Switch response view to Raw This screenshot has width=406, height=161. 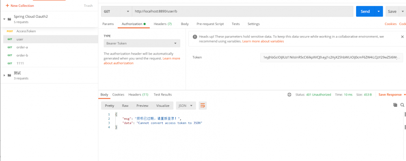click(x=125, y=106)
